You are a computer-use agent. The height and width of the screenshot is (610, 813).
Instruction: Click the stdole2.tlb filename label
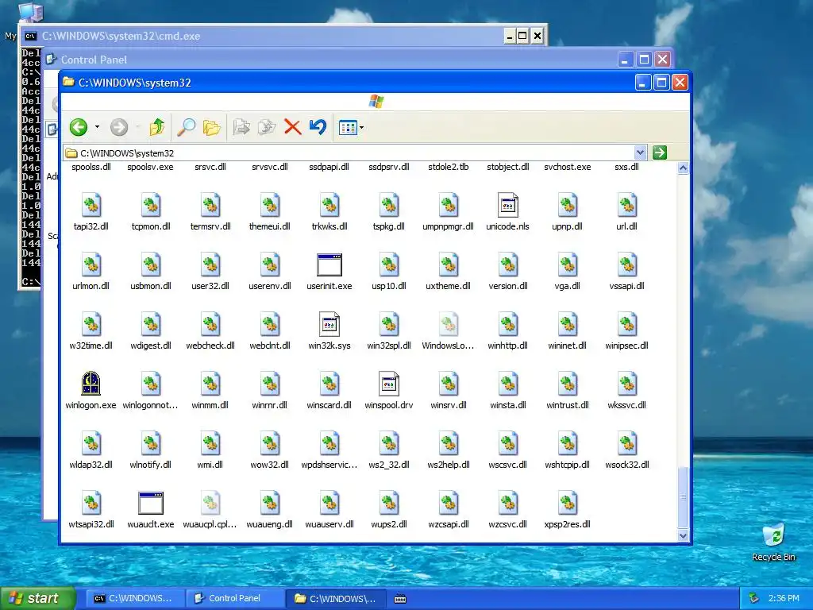(x=449, y=167)
